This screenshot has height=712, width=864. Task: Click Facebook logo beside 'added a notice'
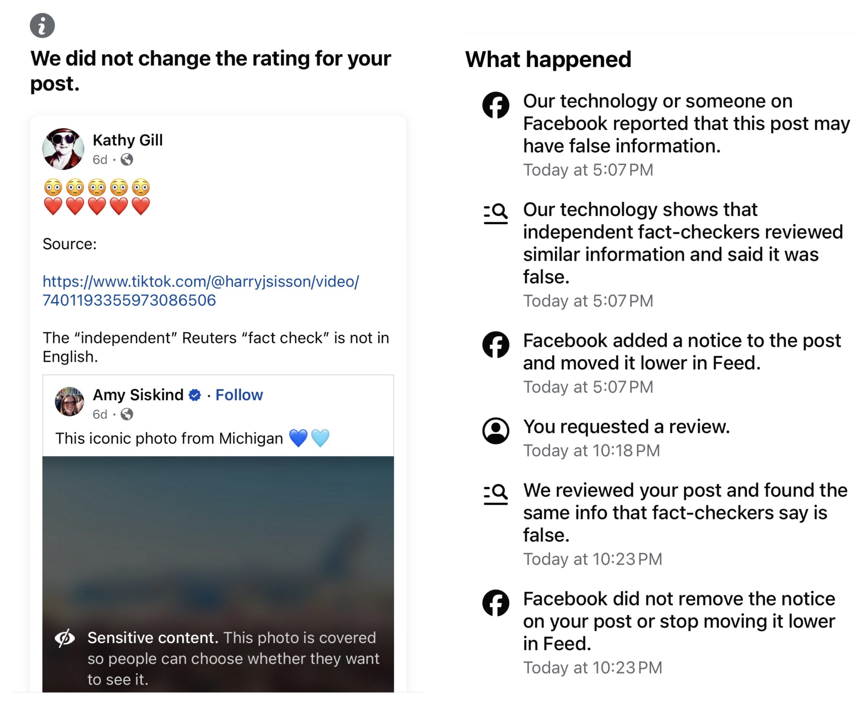click(496, 344)
